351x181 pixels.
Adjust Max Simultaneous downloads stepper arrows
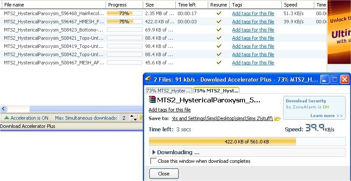(133, 118)
